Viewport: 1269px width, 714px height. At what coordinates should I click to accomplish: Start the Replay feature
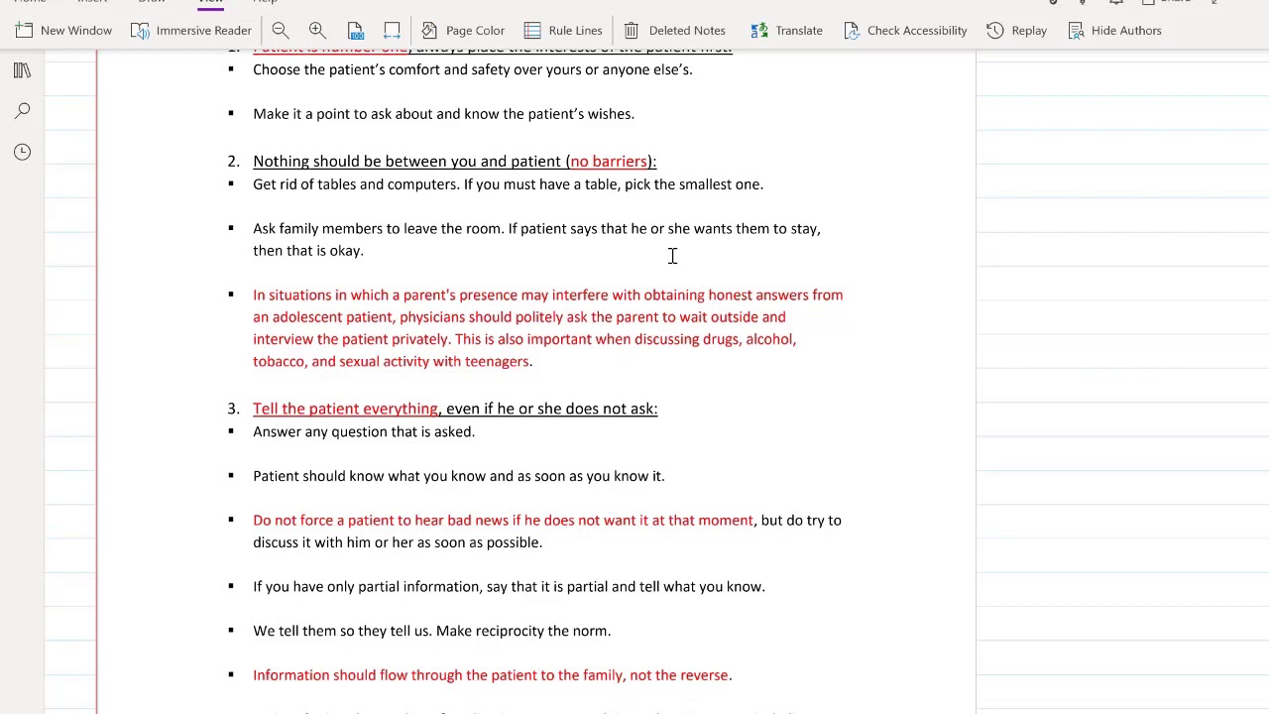(x=1016, y=30)
